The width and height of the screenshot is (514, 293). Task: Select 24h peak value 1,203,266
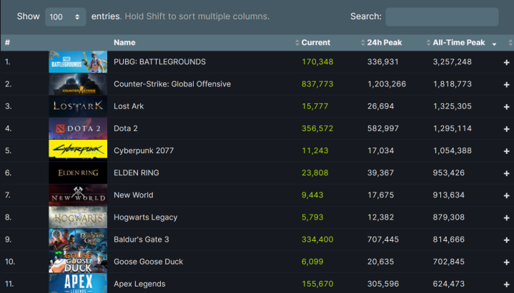387,84
